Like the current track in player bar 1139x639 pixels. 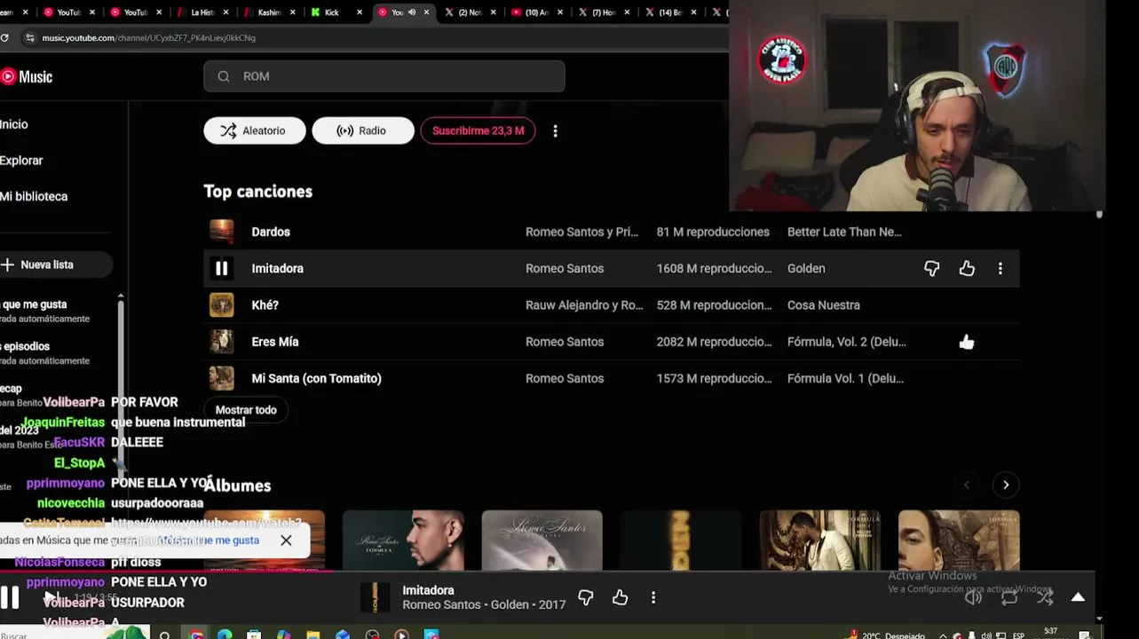pyautogui.click(x=620, y=597)
